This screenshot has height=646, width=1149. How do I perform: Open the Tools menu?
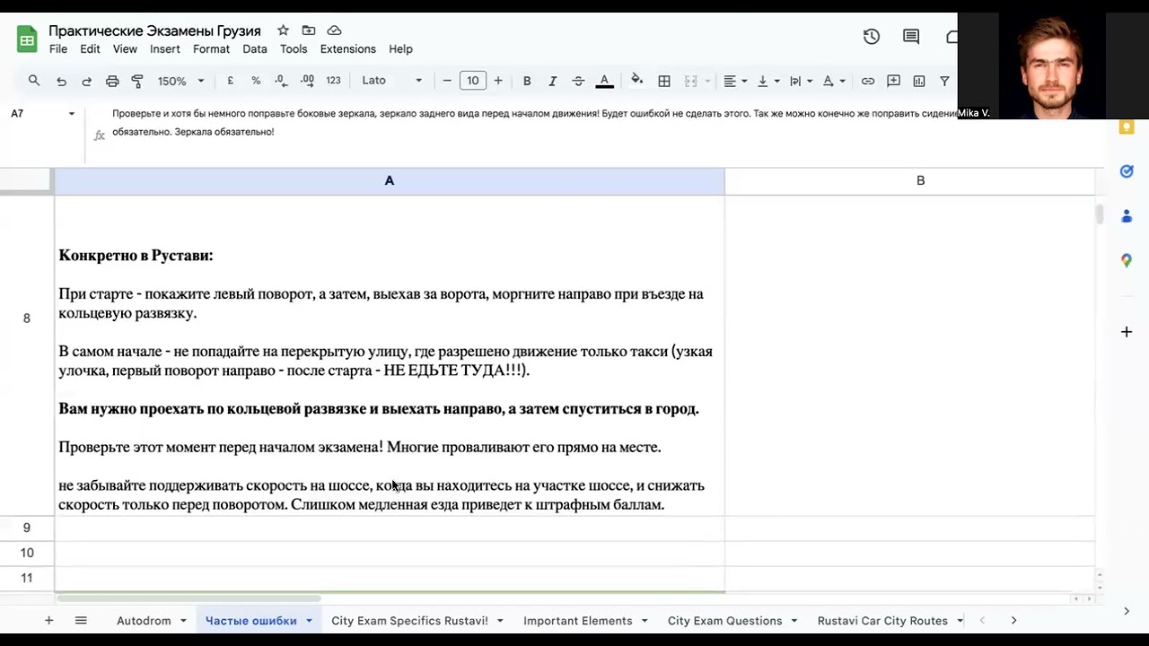tap(294, 49)
